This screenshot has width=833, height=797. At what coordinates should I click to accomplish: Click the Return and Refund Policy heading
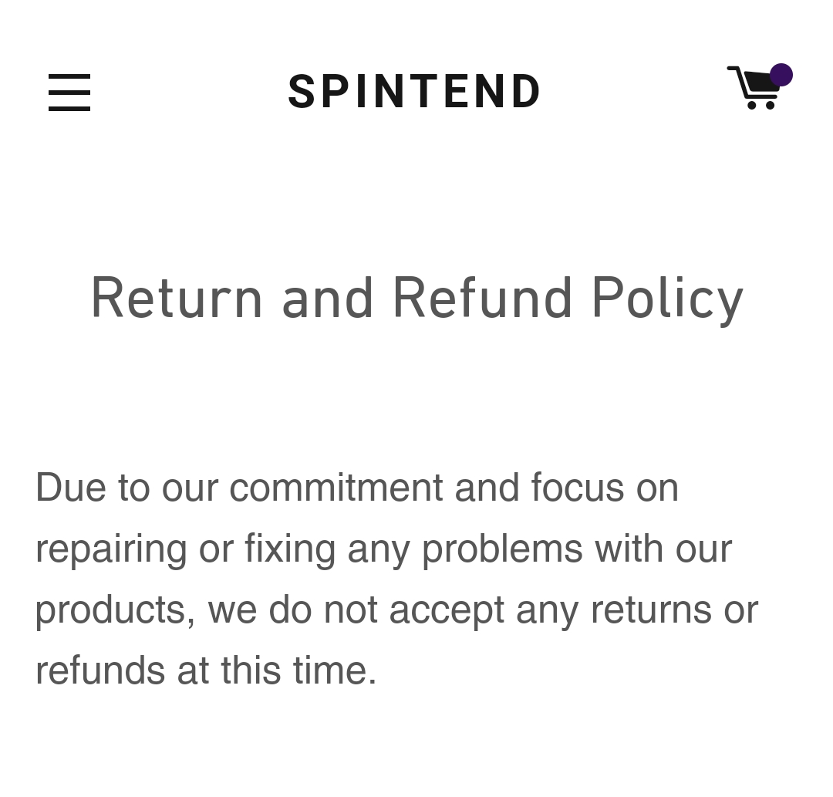[x=416, y=299]
